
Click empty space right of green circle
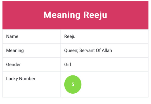[x=115, y=84]
